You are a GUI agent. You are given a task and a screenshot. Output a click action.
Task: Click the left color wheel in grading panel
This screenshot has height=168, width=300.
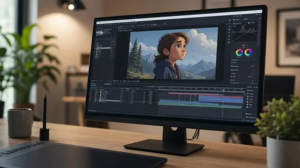[239, 52]
